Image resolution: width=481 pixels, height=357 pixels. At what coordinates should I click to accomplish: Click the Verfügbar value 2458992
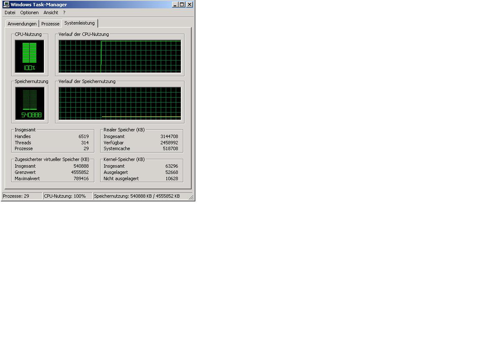pos(169,143)
